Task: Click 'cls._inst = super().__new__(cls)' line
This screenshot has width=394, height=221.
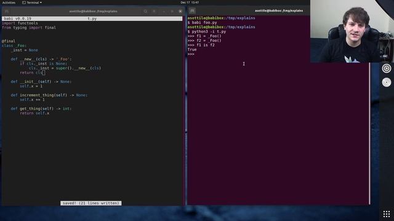Action: click(x=65, y=68)
